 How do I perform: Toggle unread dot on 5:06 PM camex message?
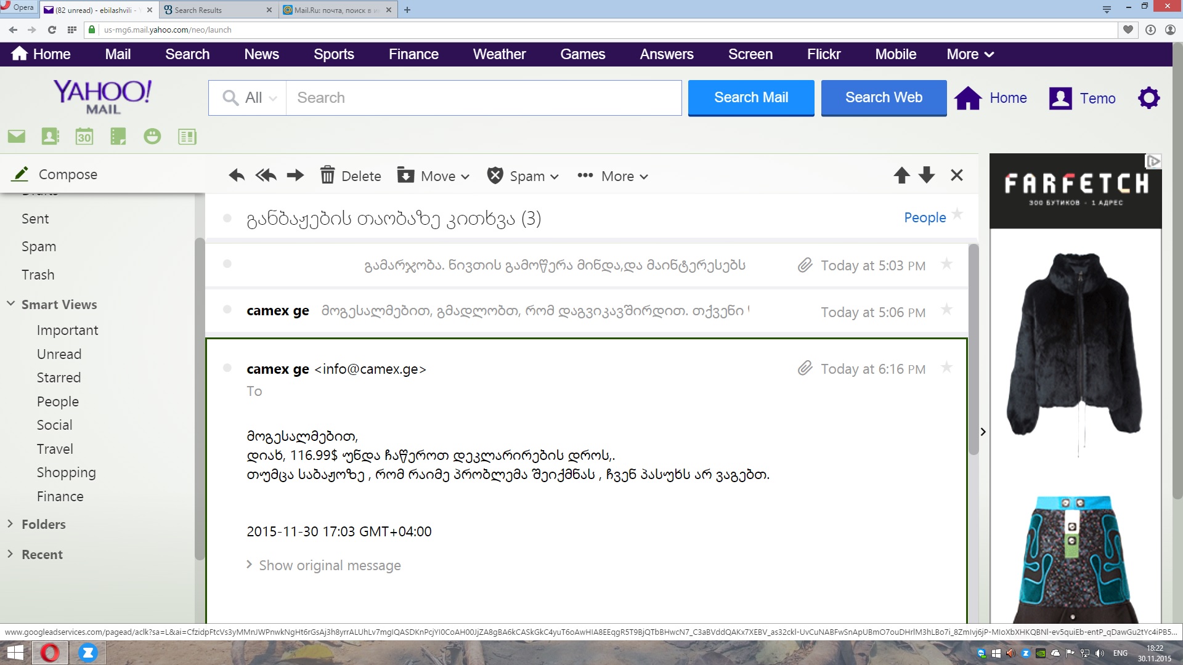(227, 309)
